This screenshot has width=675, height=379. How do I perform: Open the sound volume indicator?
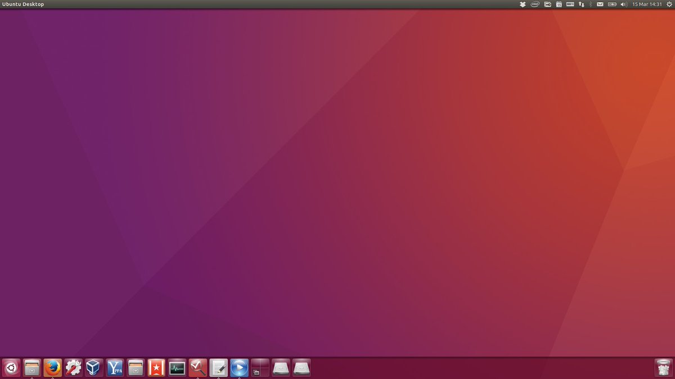(x=623, y=4)
